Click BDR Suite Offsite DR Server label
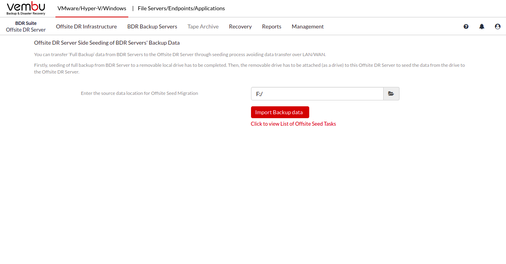Image resolution: width=506 pixels, height=264 pixels. (26, 26)
